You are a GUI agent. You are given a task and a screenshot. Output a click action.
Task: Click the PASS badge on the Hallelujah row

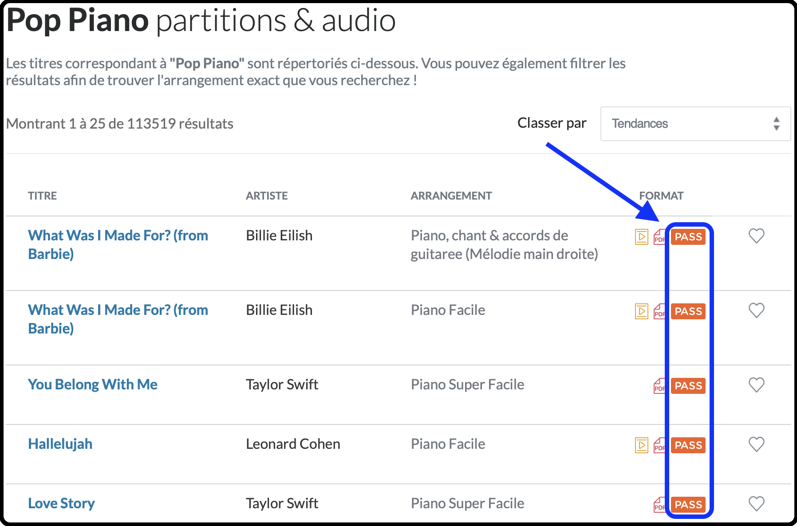click(x=688, y=445)
